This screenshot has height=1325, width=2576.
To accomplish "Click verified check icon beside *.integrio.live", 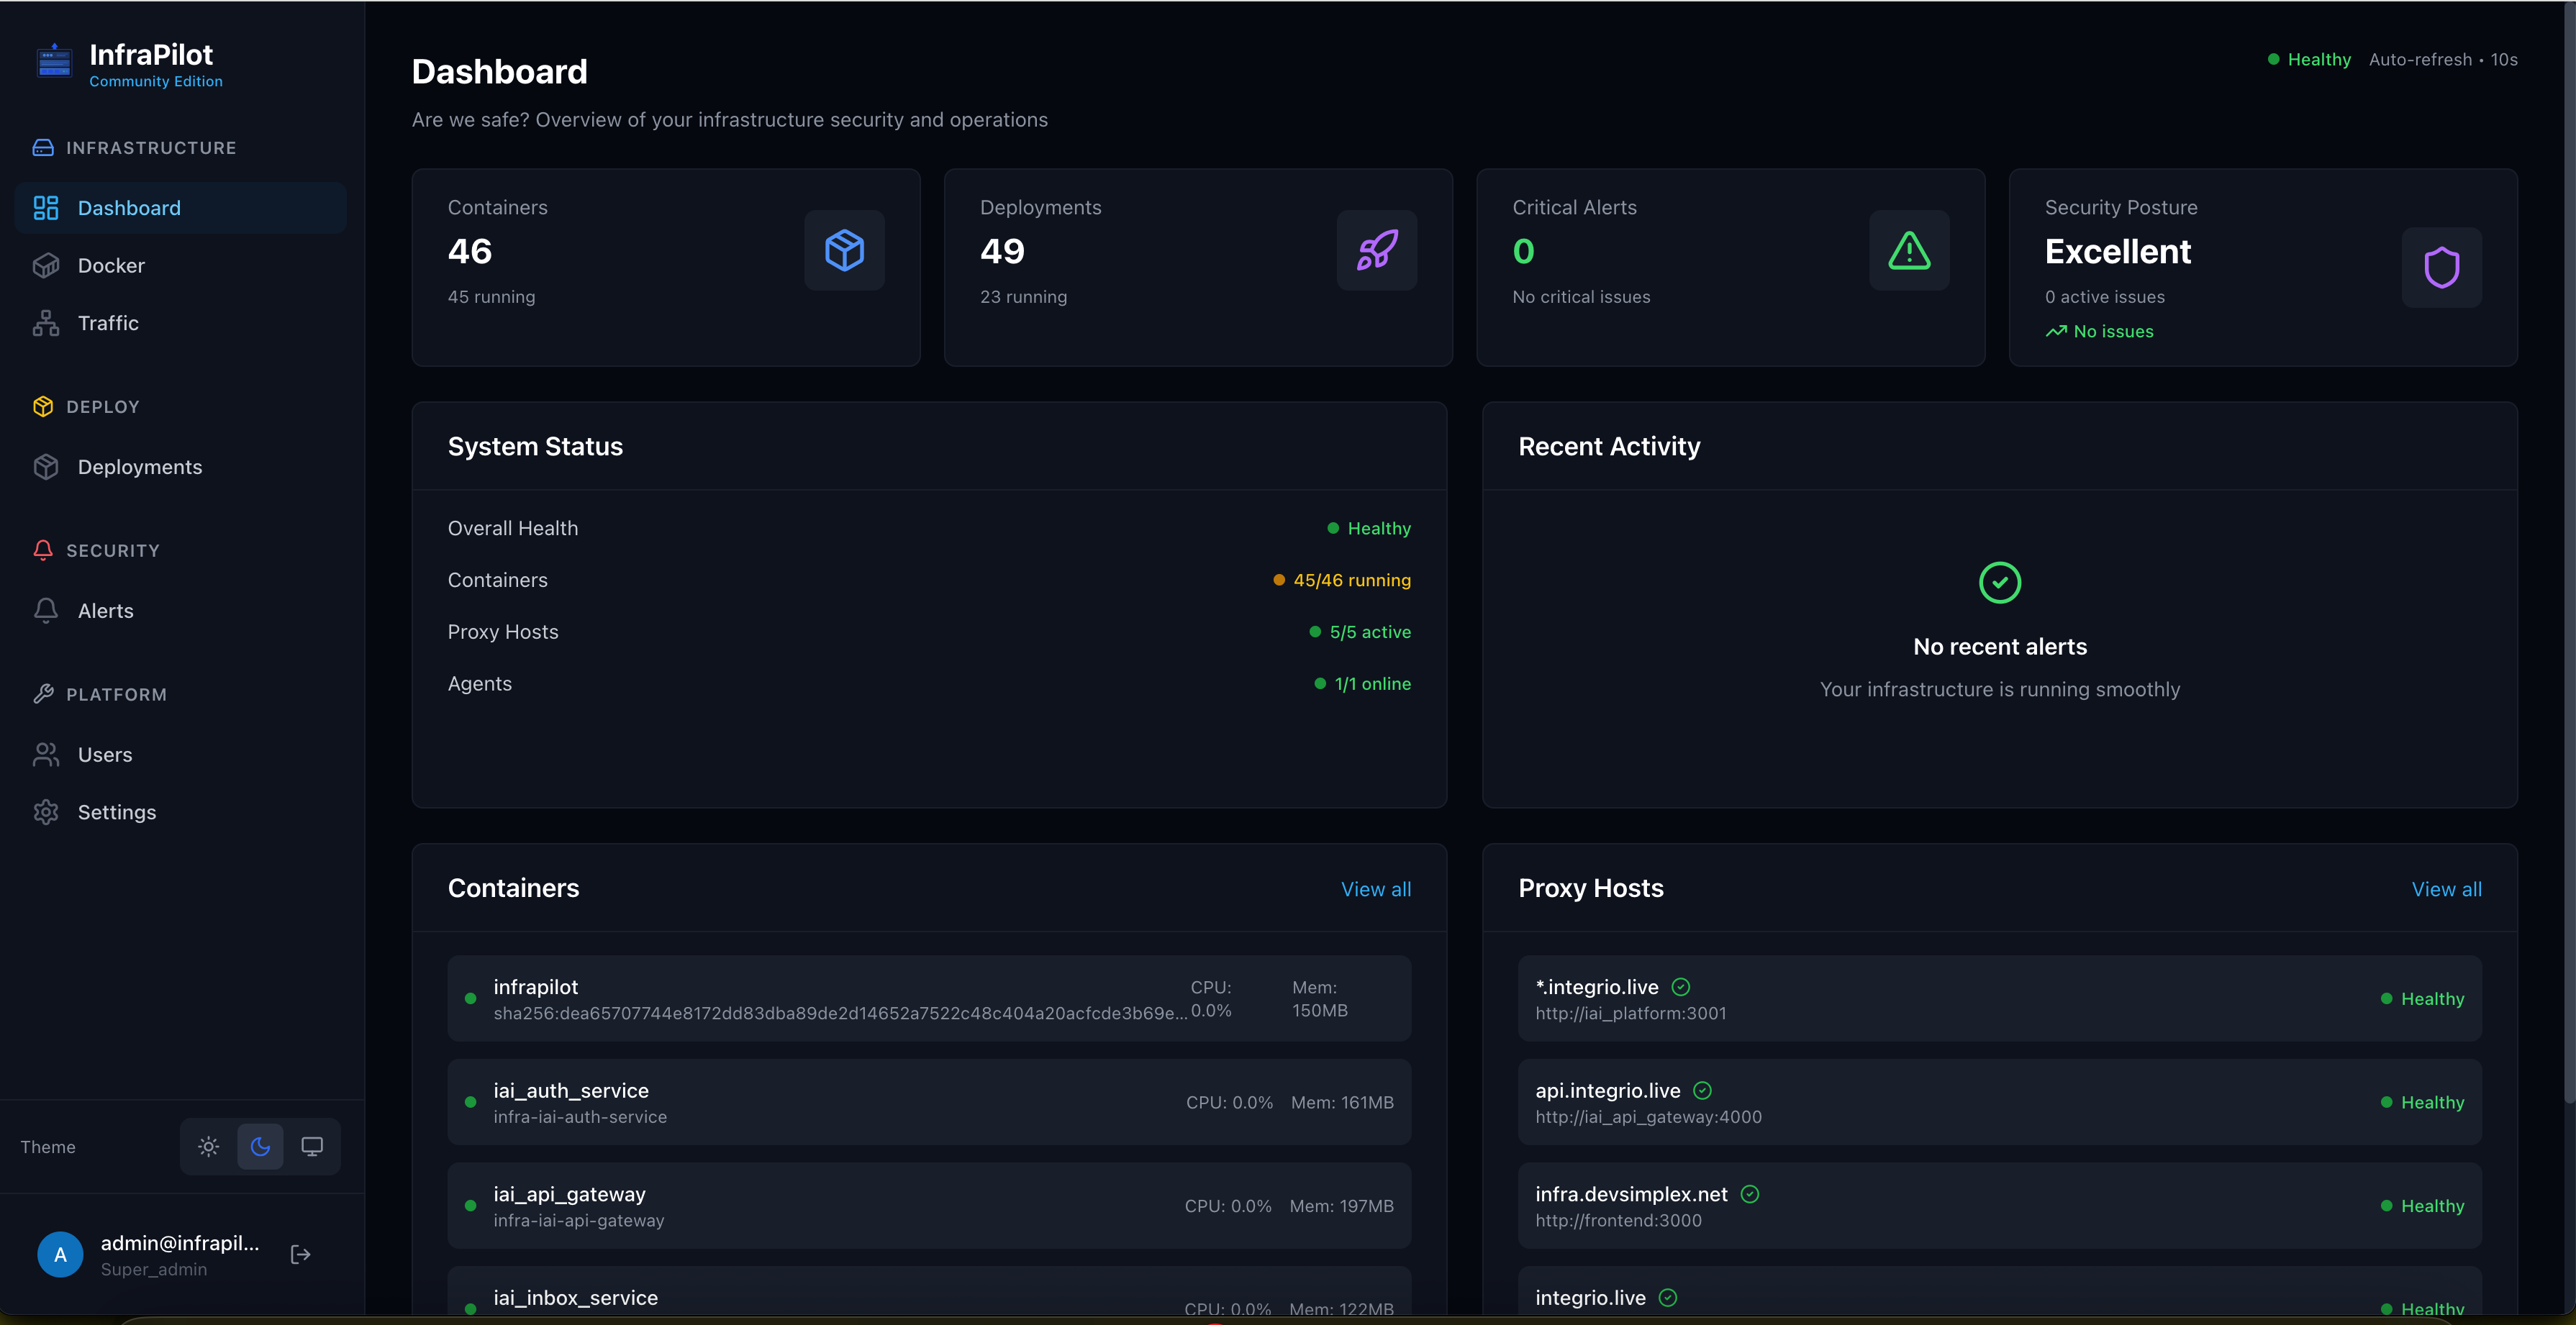I will click(1681, 987).
